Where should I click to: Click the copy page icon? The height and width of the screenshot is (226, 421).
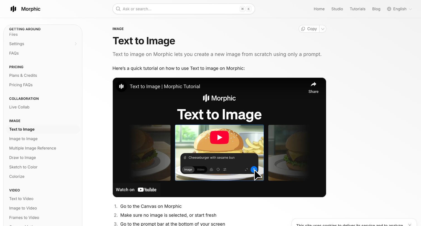coord(303,29)
